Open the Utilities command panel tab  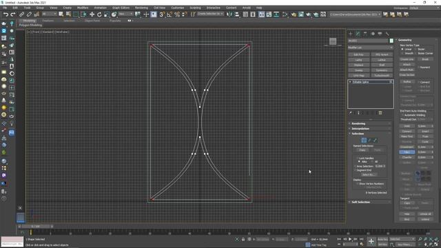tap(387, 34)
